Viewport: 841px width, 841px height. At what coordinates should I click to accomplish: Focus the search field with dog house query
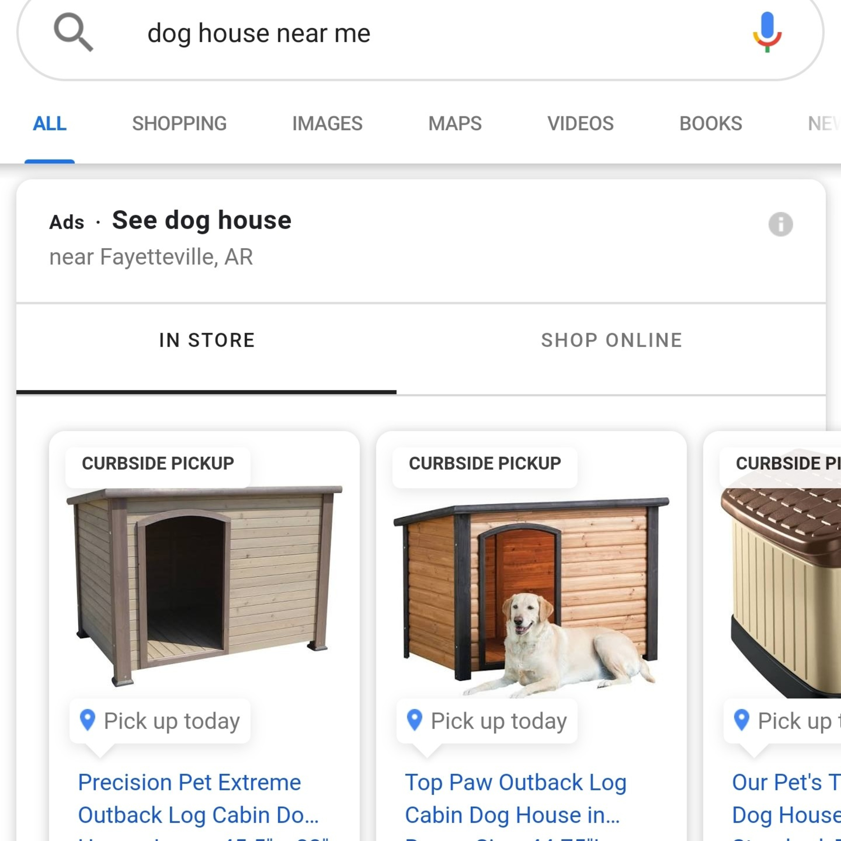(x=420, y=34)
